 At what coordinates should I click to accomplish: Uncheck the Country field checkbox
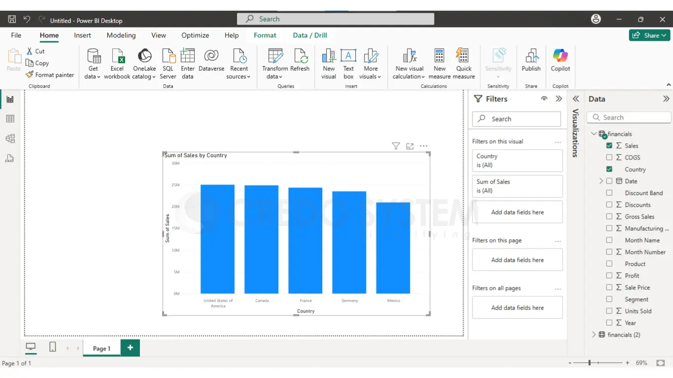[x=609, y=169]
